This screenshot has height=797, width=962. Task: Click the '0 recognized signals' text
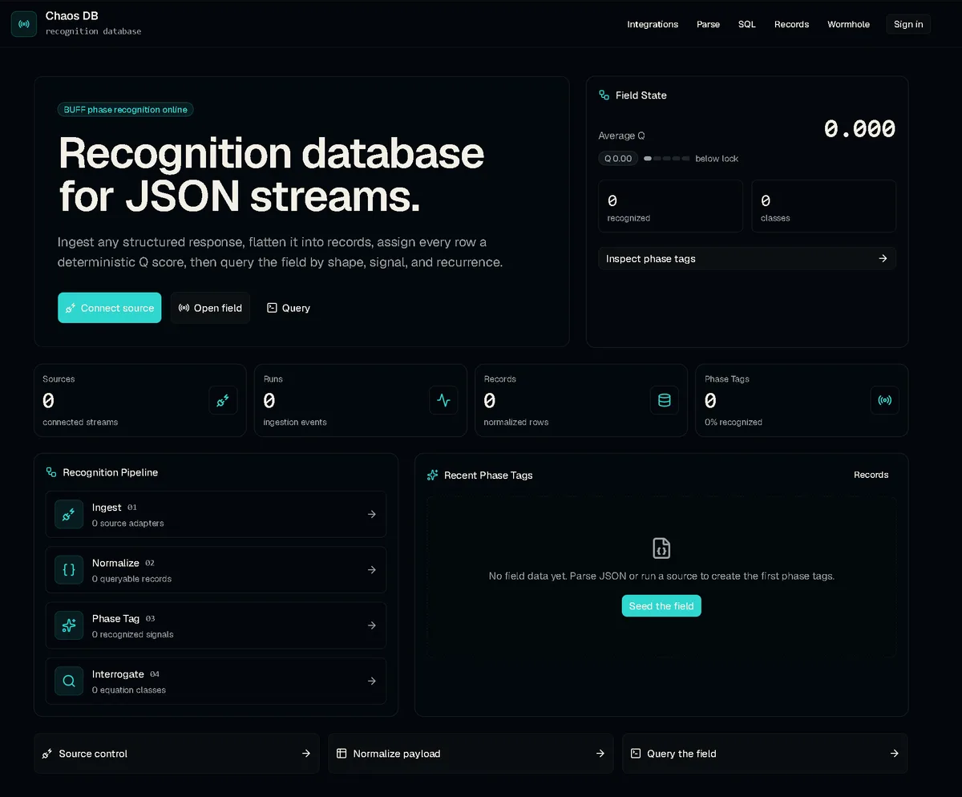point(132,634)
